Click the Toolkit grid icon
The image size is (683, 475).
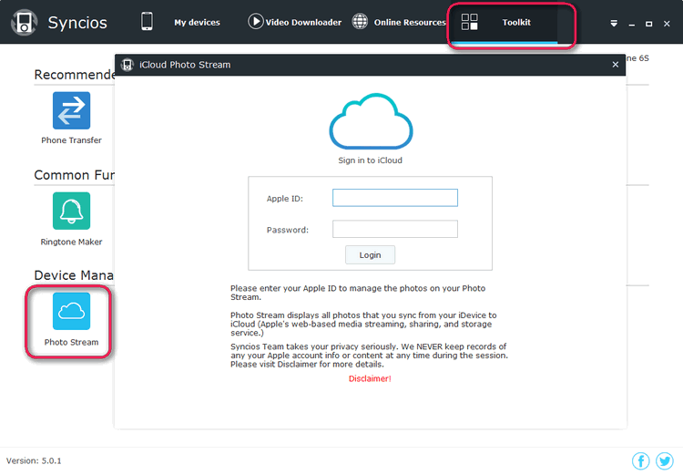pyautogui.click(x=470, y=22)
